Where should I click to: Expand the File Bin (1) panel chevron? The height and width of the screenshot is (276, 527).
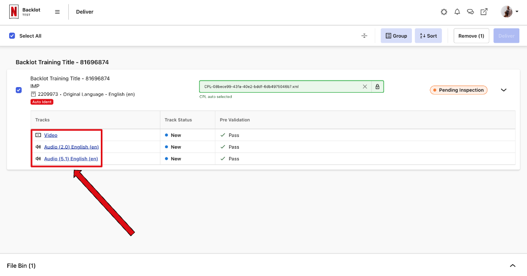tap(513, 266)
